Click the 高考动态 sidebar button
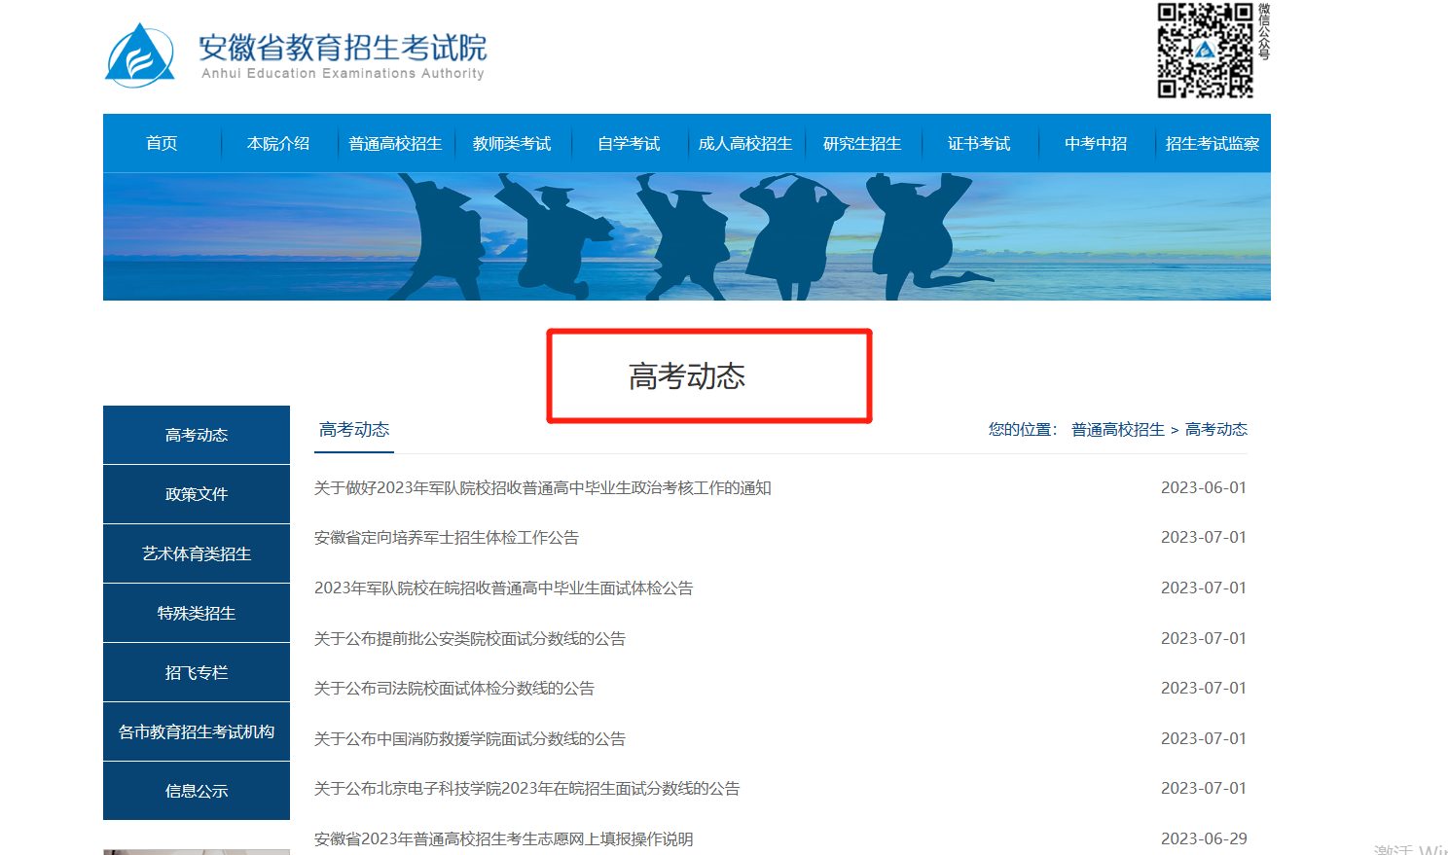The height and width of the screenshot is (855, 1448). pyautogui.click(x=197, y=435)
